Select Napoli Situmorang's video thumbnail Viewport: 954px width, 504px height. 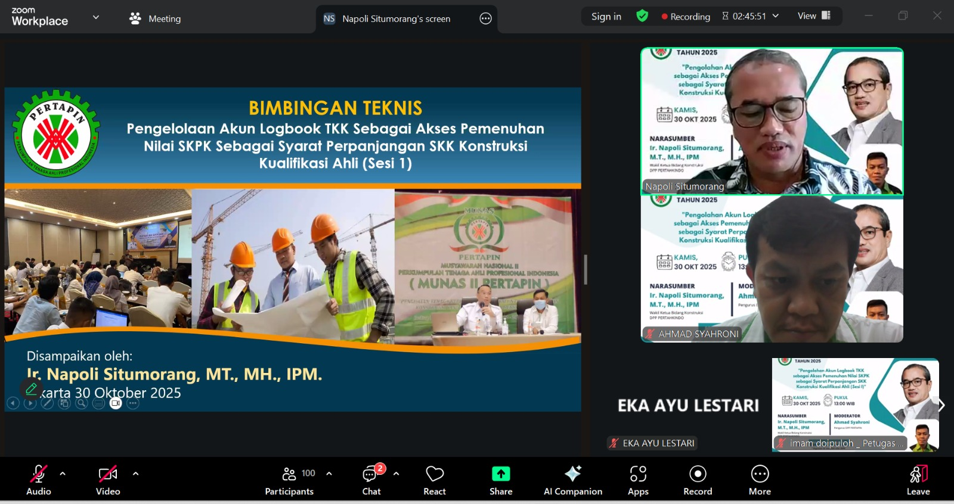772,121
